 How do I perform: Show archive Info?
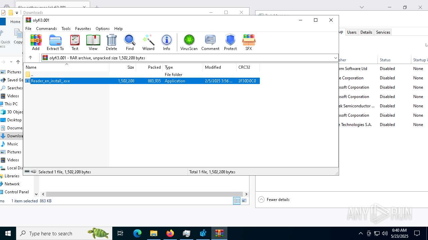(x=167, y=42)
